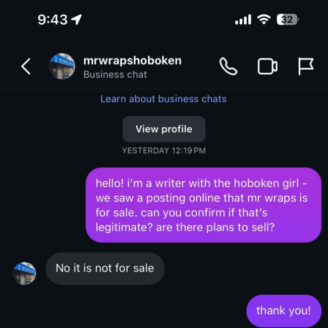Screen dimensions: 328x328
Task: Tap the cellular signal bars icon
Action: coord(243,20)
